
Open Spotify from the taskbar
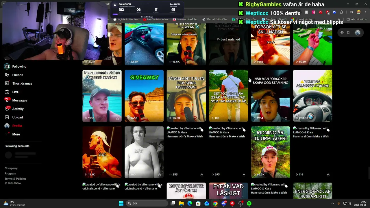249,203
